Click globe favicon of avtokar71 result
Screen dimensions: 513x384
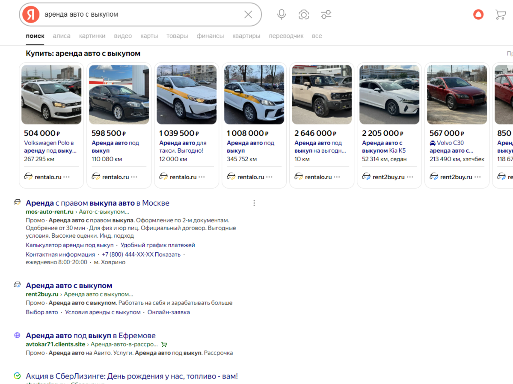coord(18,335)
